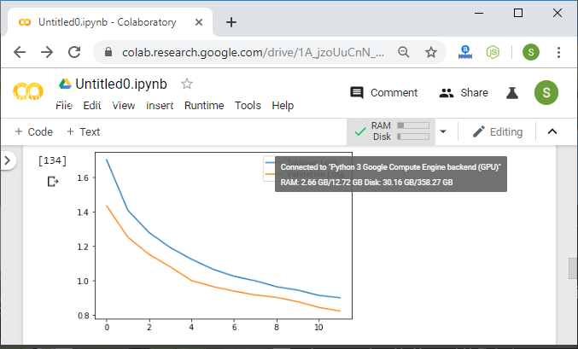Open the Runtime menu
This screenshot has height=349, width=578.
click(204, 106)
